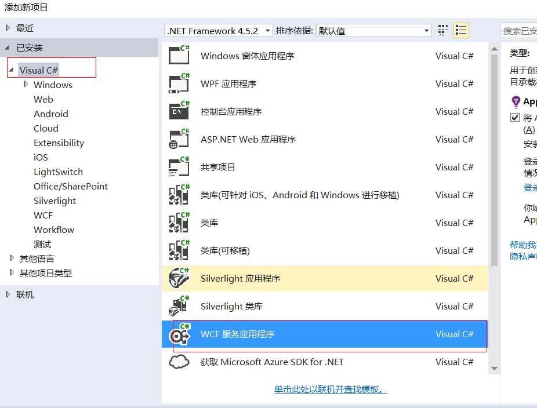Select the WCF 服务应用程序 template name

point(237,334)
